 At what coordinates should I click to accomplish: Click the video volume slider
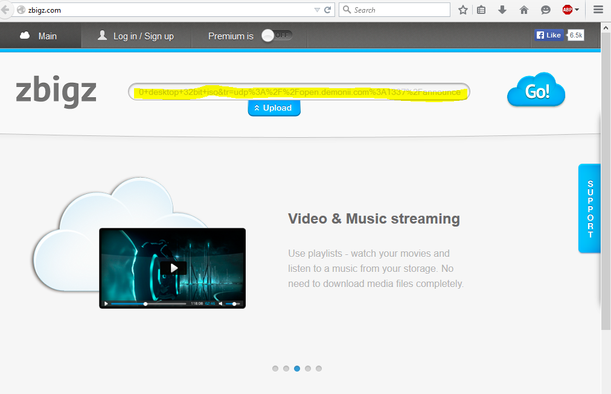(232, 303)
